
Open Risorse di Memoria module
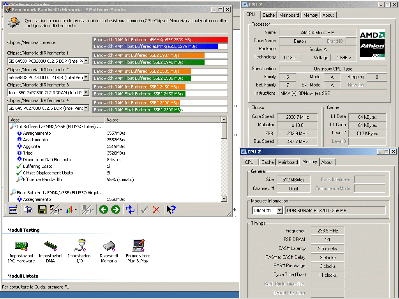coord(109,251)
